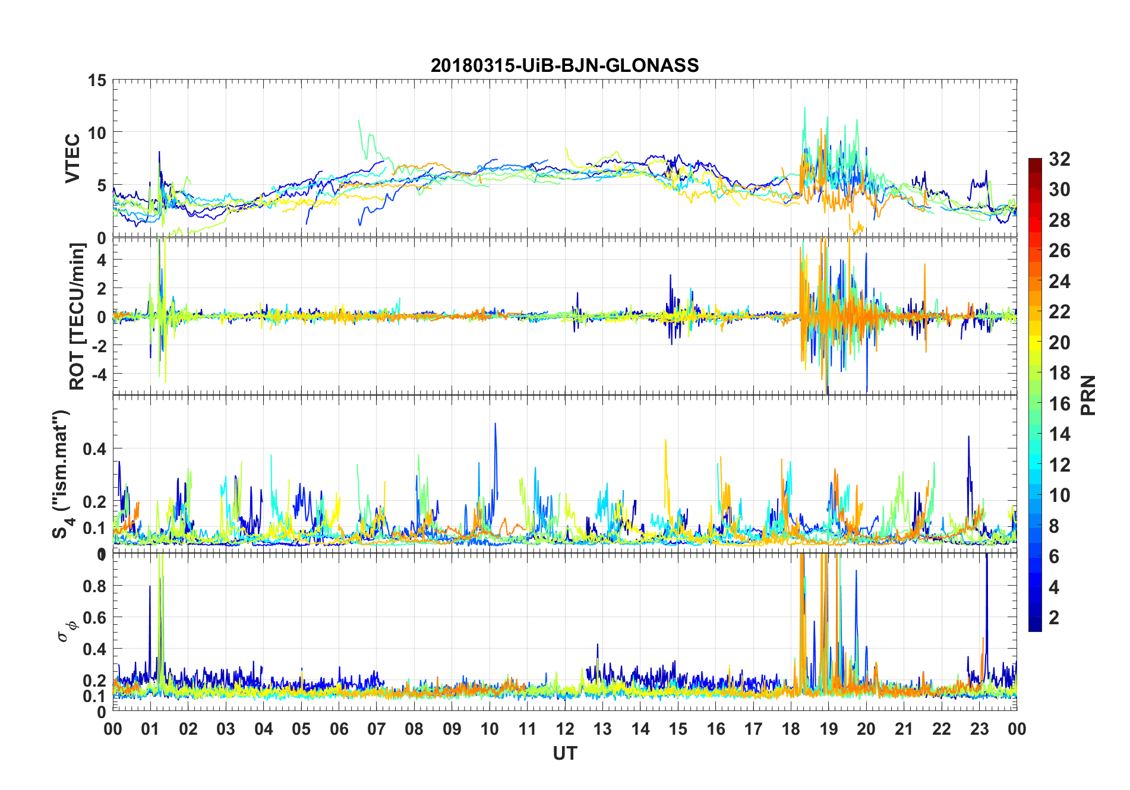Click x-axis hour label 01

(150, 729)
